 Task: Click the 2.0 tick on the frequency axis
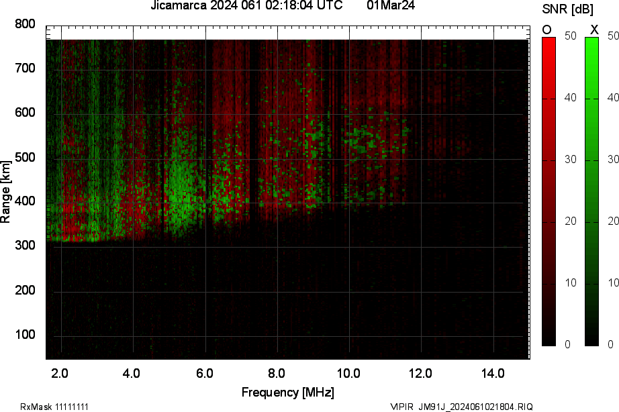[x=60, y=373]
